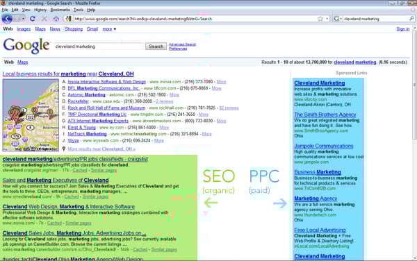Open the back/forward history dropdown arrow
The height and width of the screenshot is (261, 417).
coord(23,19)
